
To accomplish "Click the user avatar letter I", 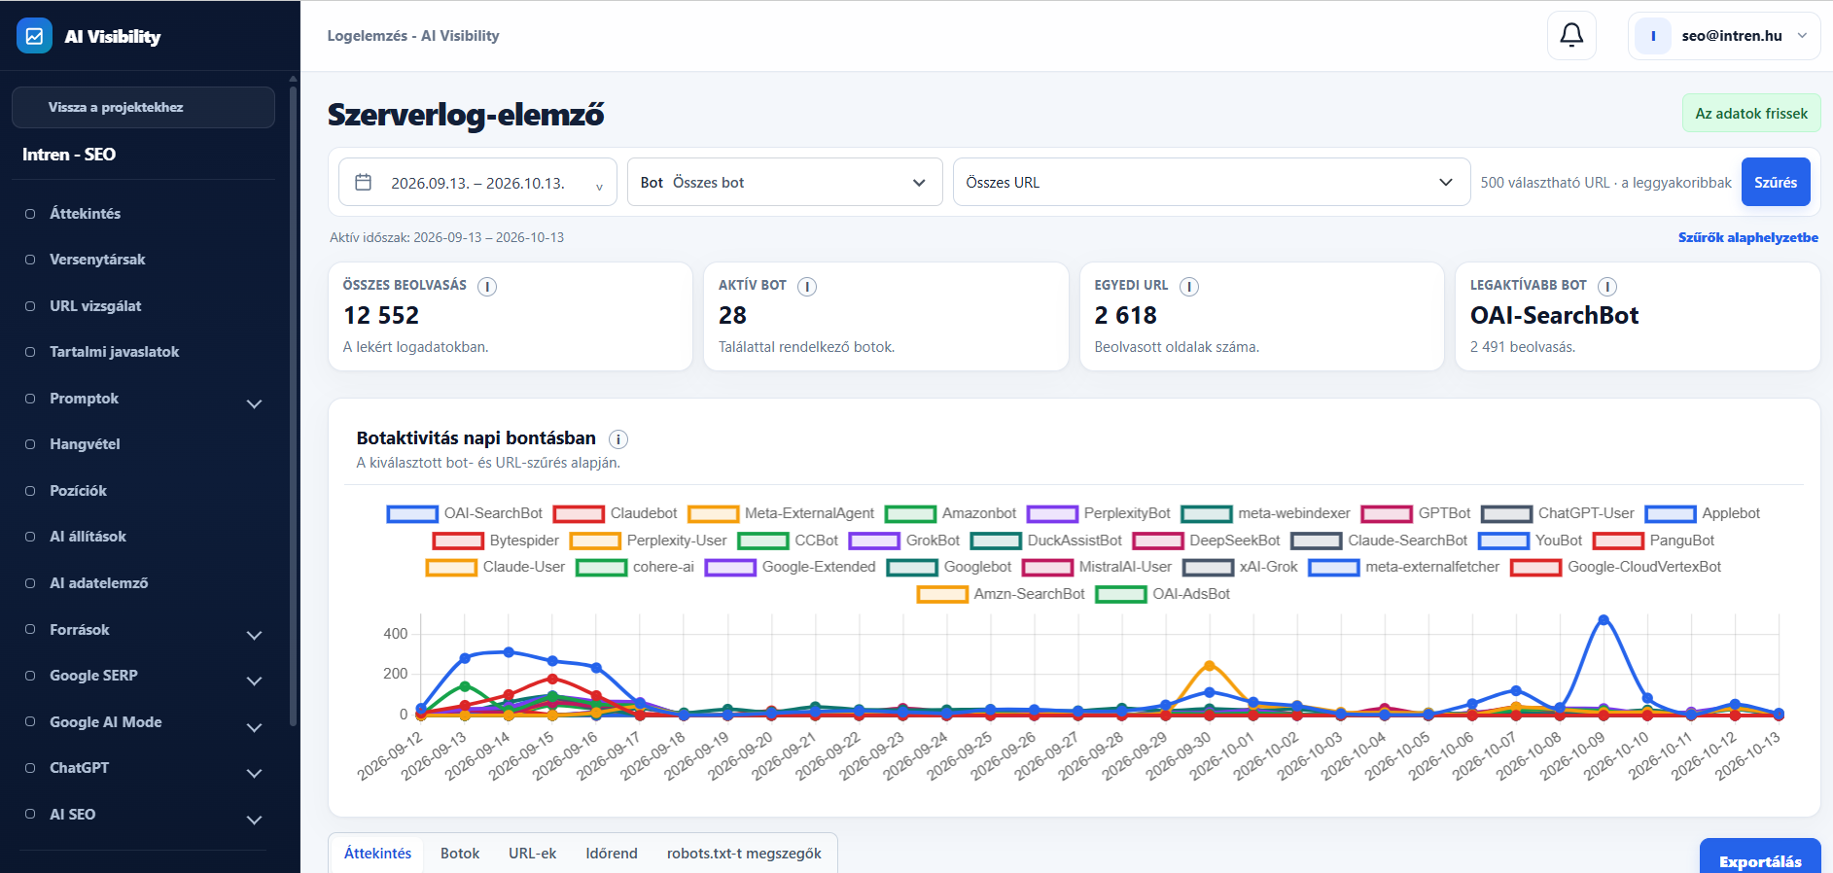I will (1653, 36).
